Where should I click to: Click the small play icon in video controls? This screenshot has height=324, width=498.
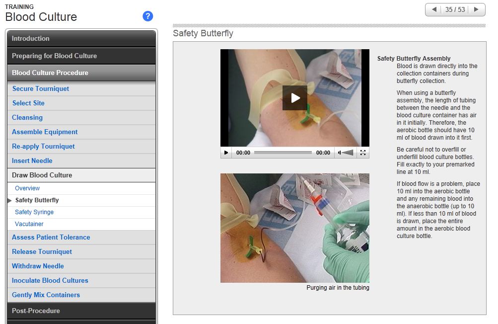226,153
